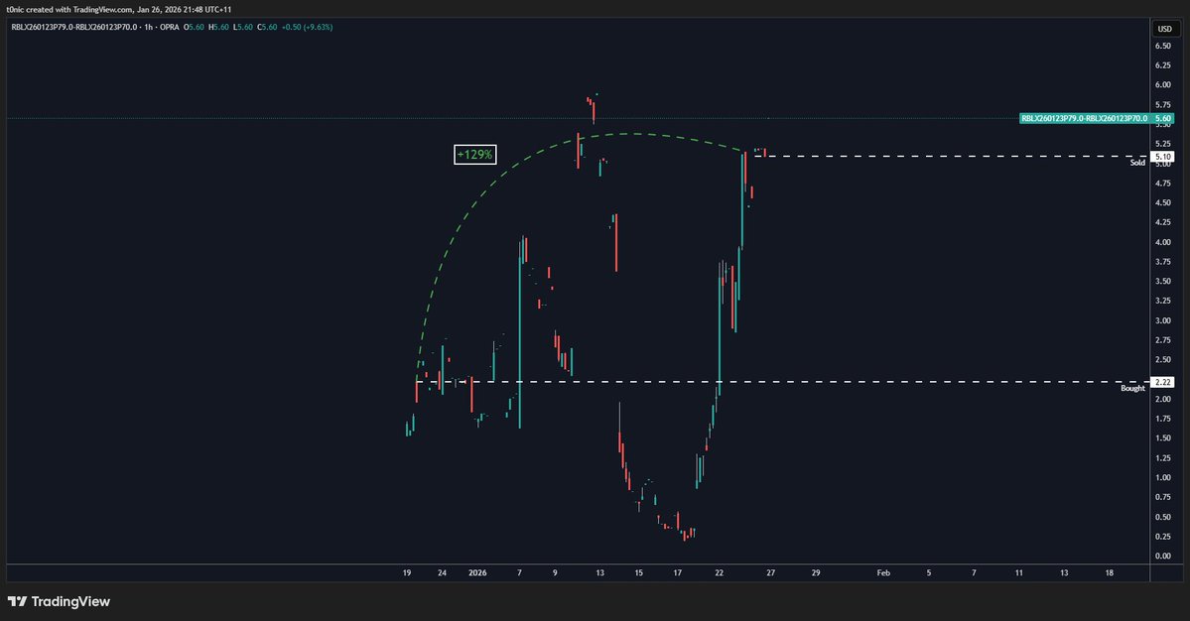Click the Open value O5.60 in the legend
Viewport: 1190px width, 621px height.
click(x=193, y=29)
